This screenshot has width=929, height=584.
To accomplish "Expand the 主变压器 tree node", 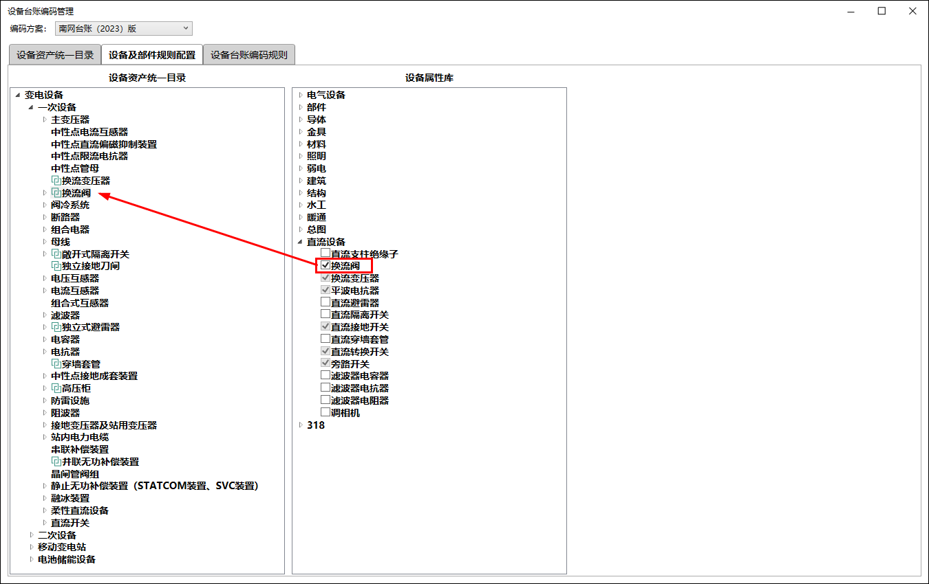I will [45, 120].
